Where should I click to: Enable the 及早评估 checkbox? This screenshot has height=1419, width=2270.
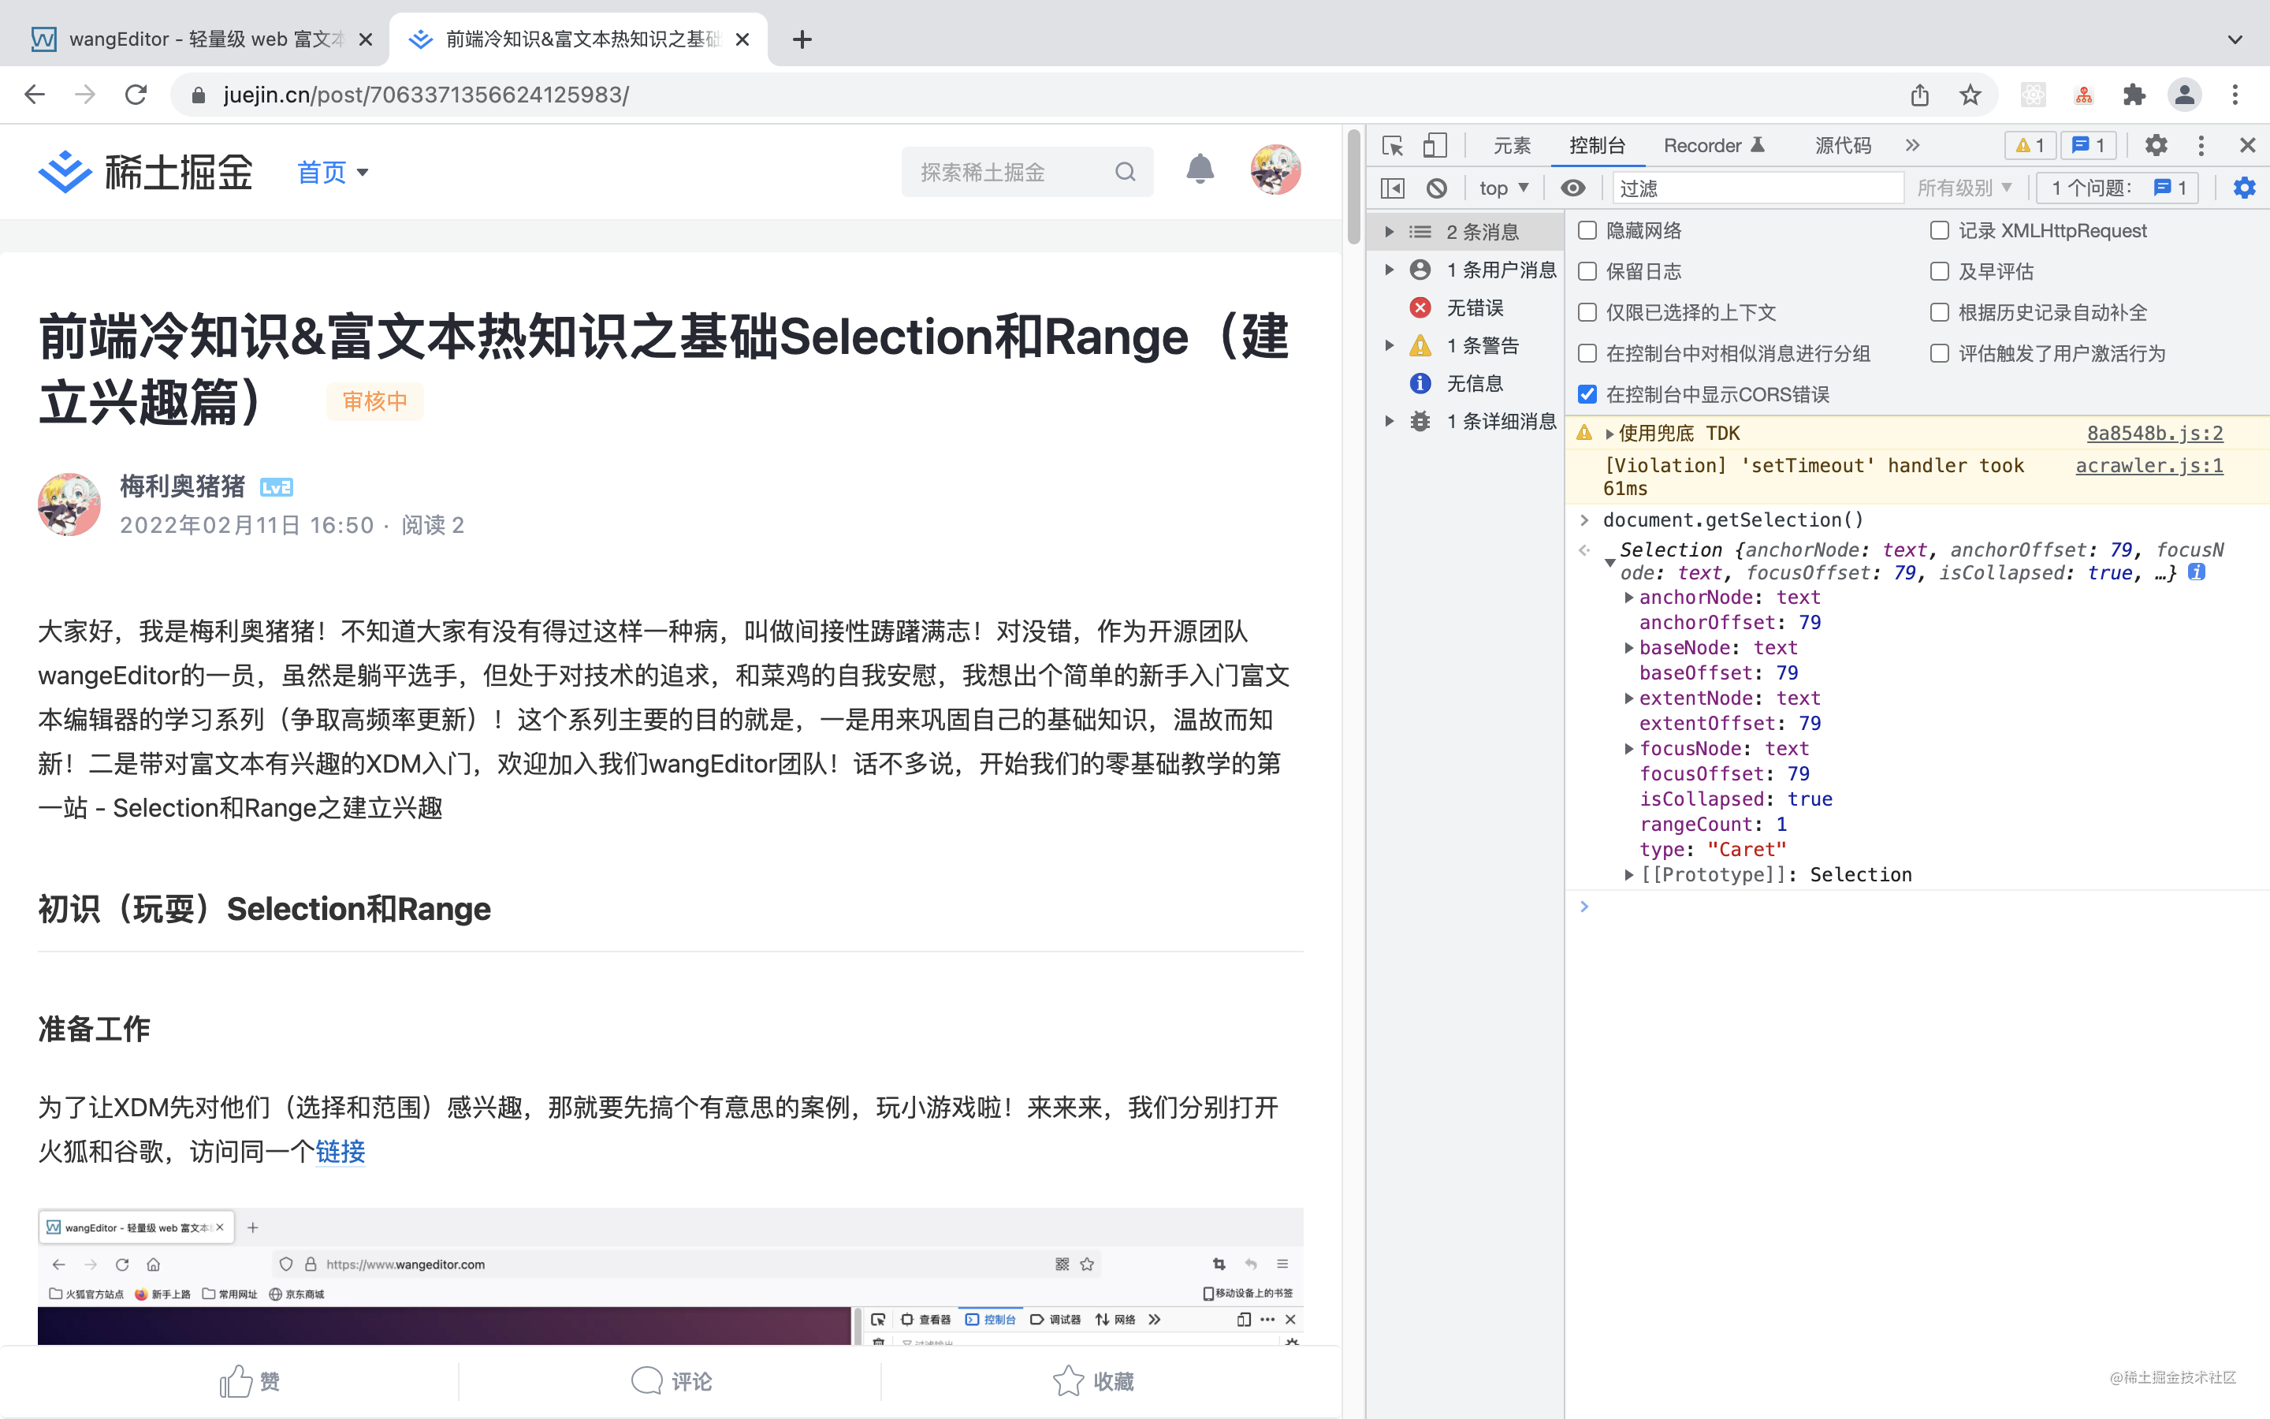1939,271
